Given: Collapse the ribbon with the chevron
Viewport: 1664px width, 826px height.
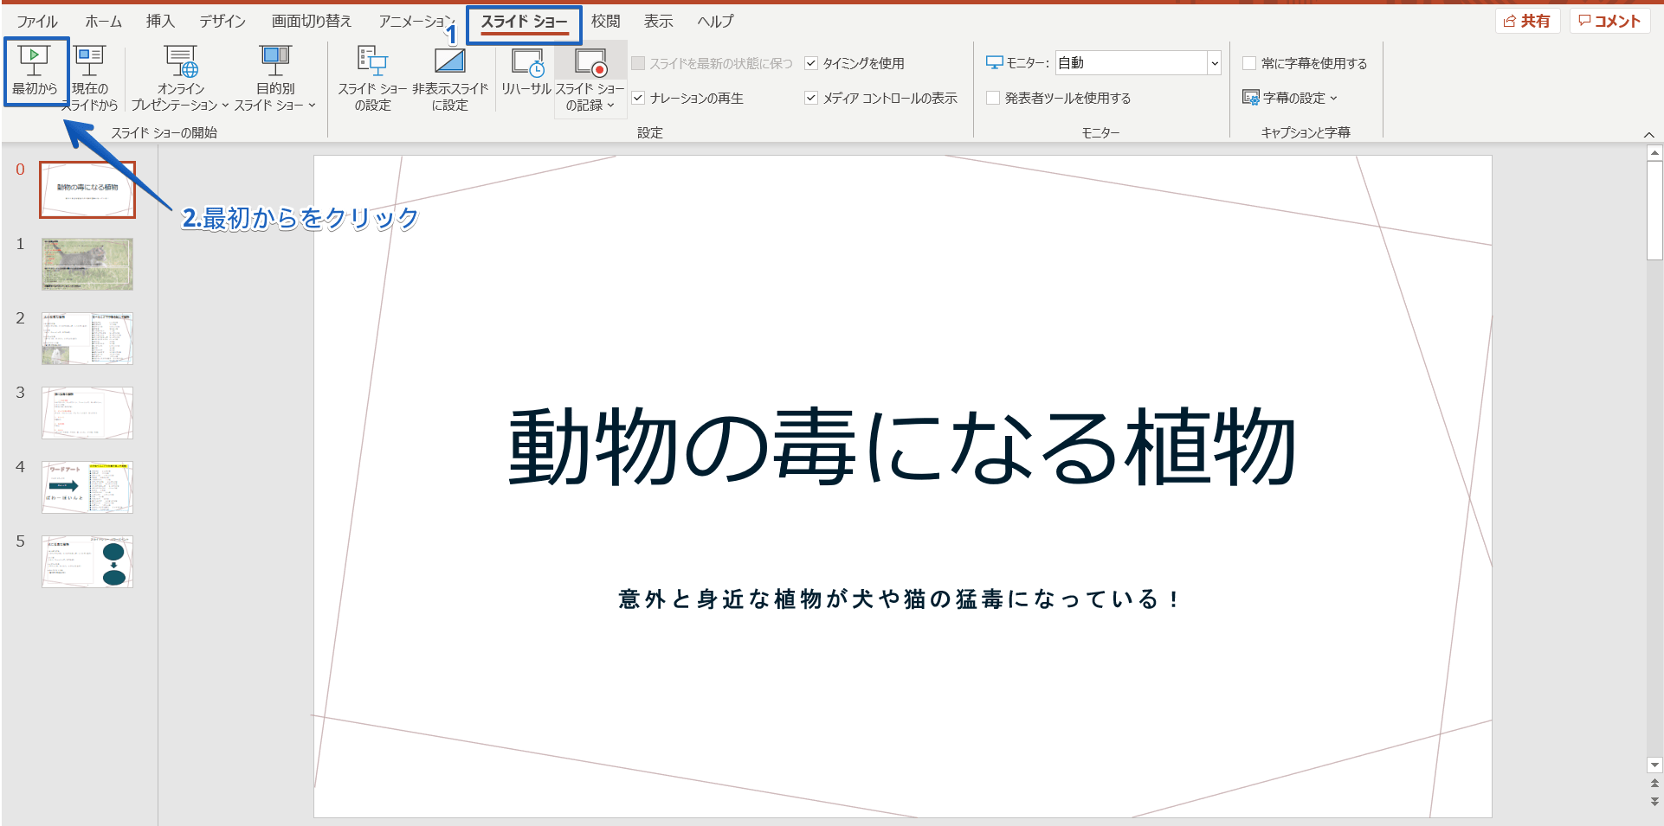Looking at the screenshot, I should coord(1650,134).
